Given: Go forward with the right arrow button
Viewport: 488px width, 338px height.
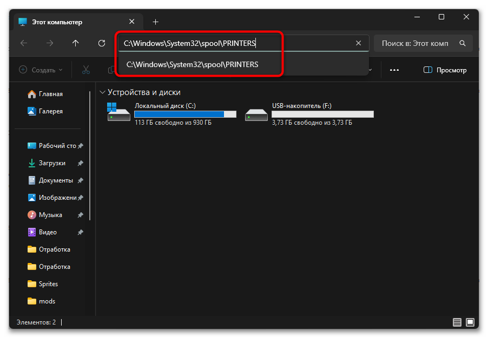Looking at the screenshot, I should [49, 43].
